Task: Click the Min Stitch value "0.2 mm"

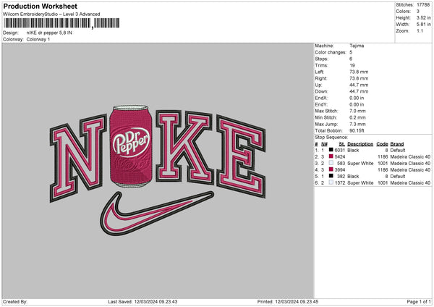Action: (x=357, y=117)
